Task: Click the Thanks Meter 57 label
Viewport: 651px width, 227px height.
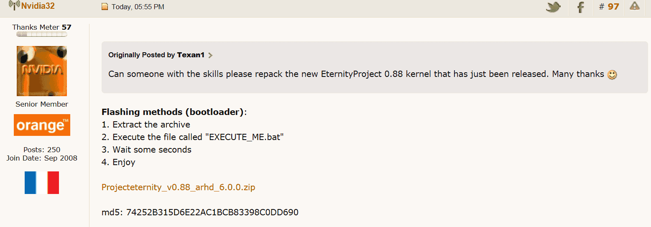Action: coord(42,27)
